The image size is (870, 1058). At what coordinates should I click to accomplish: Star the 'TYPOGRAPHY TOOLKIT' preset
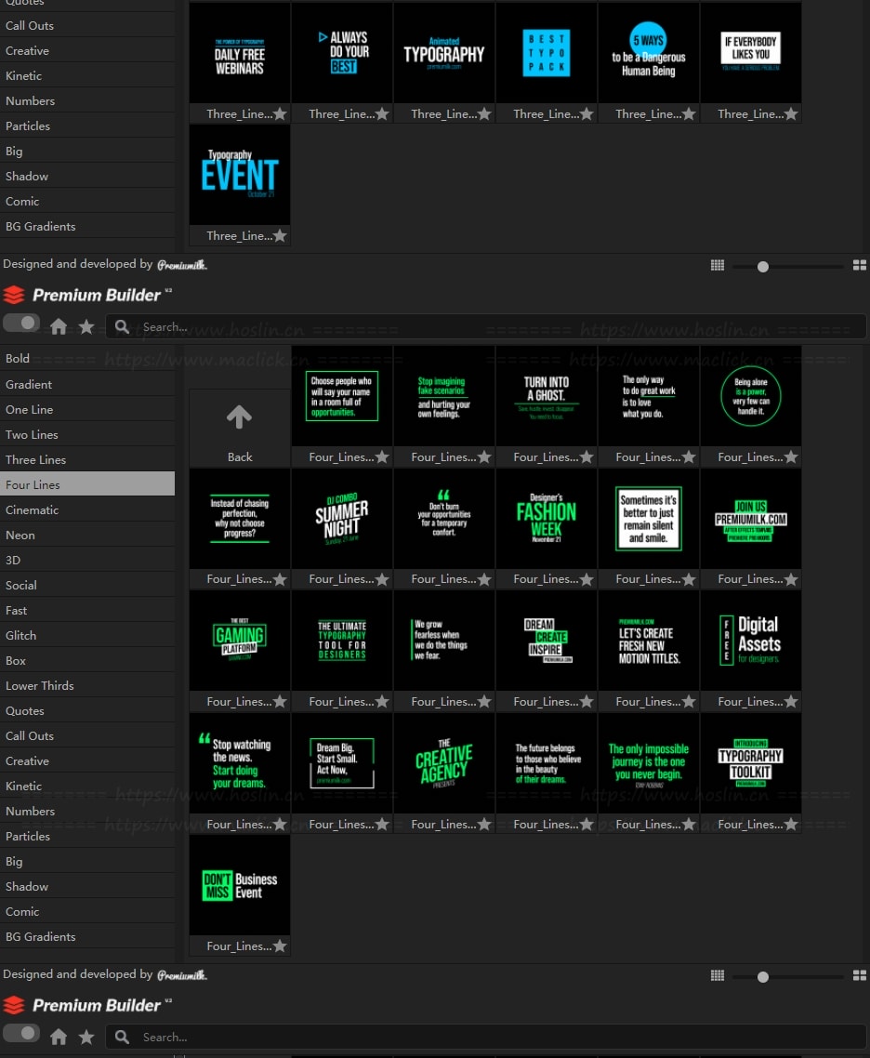coord(791,825)
